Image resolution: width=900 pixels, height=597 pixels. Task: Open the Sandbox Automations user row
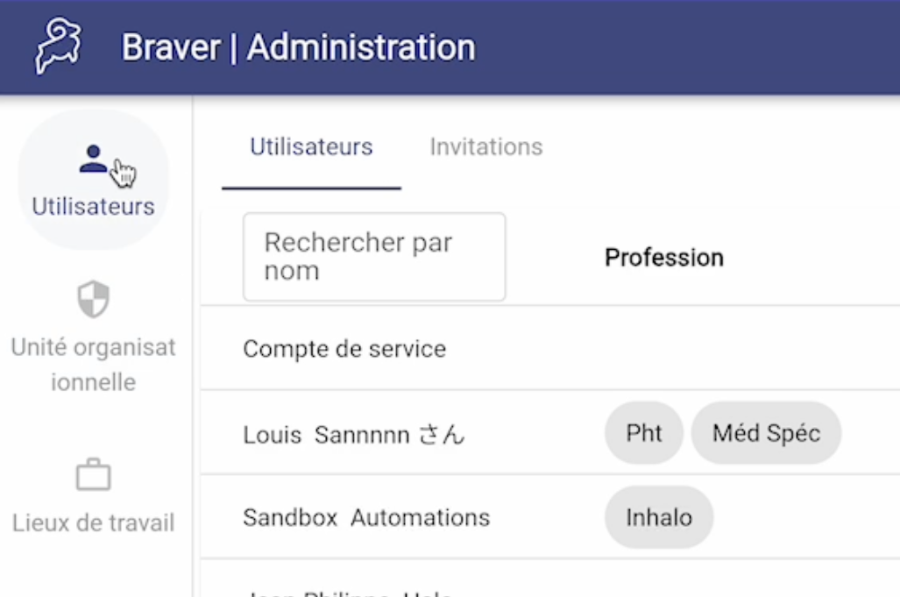tap(549, 517)
